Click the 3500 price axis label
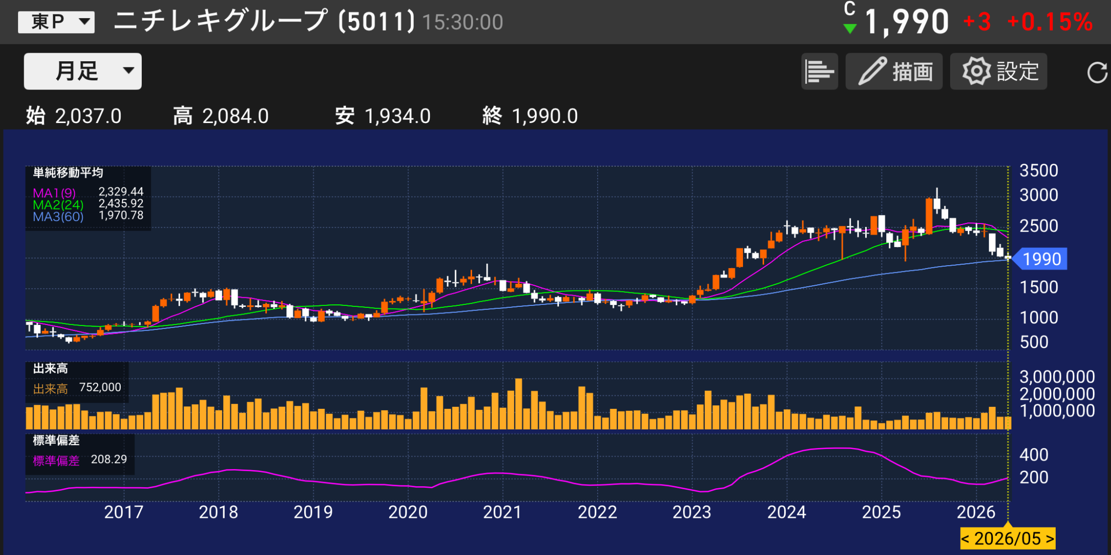Viewport: 1111px width, 555px height. (1039, 171)
